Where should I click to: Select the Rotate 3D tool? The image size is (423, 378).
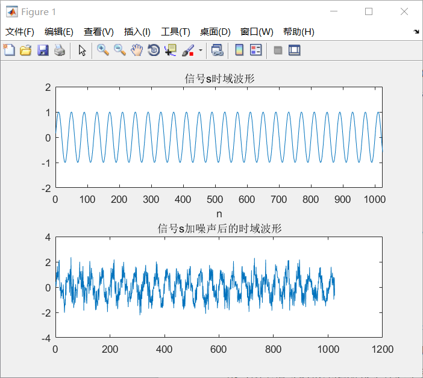click(154, 51)
